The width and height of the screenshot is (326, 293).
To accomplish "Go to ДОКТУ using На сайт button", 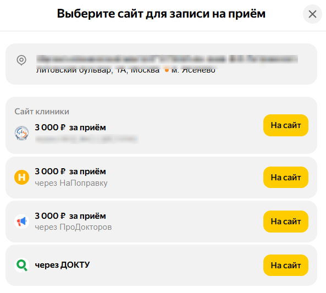I will pyautogui.click(x=286, y=266).
